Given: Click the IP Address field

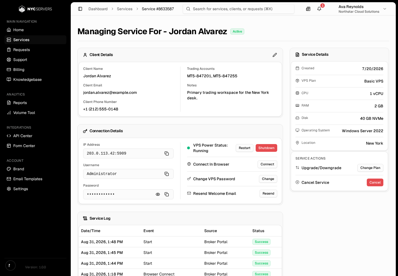Looking at the screenshot, I should click(x=128, y=153).
